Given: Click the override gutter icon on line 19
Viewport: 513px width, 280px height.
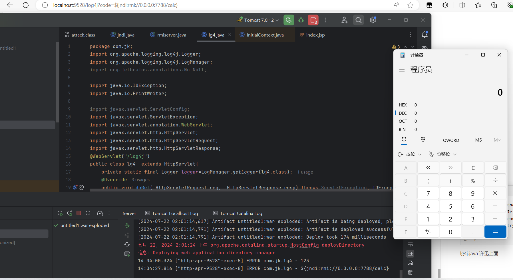Looking at the screenshot, I should pos(75,188).
